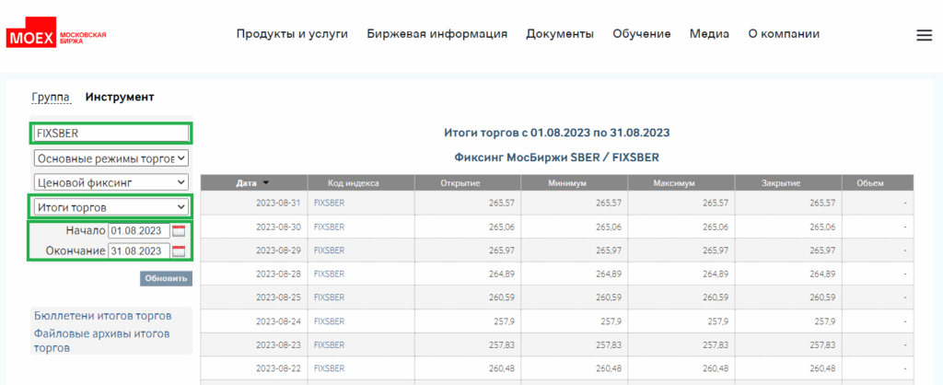Open О компании menu
This screenshot has height=385, width=943.
[x=784, y=34]
